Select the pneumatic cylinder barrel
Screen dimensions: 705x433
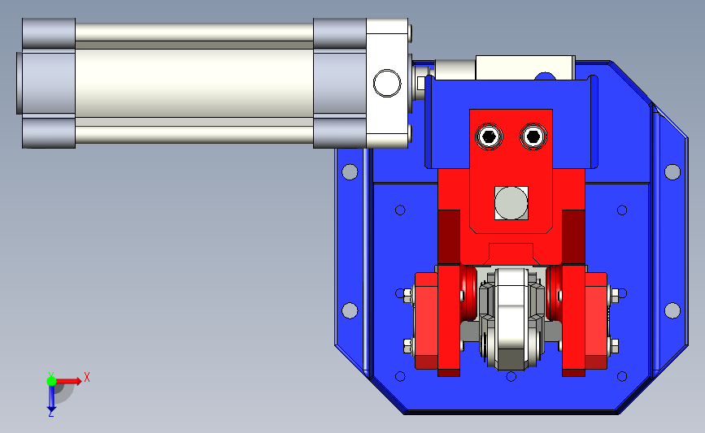pos(194,83)
